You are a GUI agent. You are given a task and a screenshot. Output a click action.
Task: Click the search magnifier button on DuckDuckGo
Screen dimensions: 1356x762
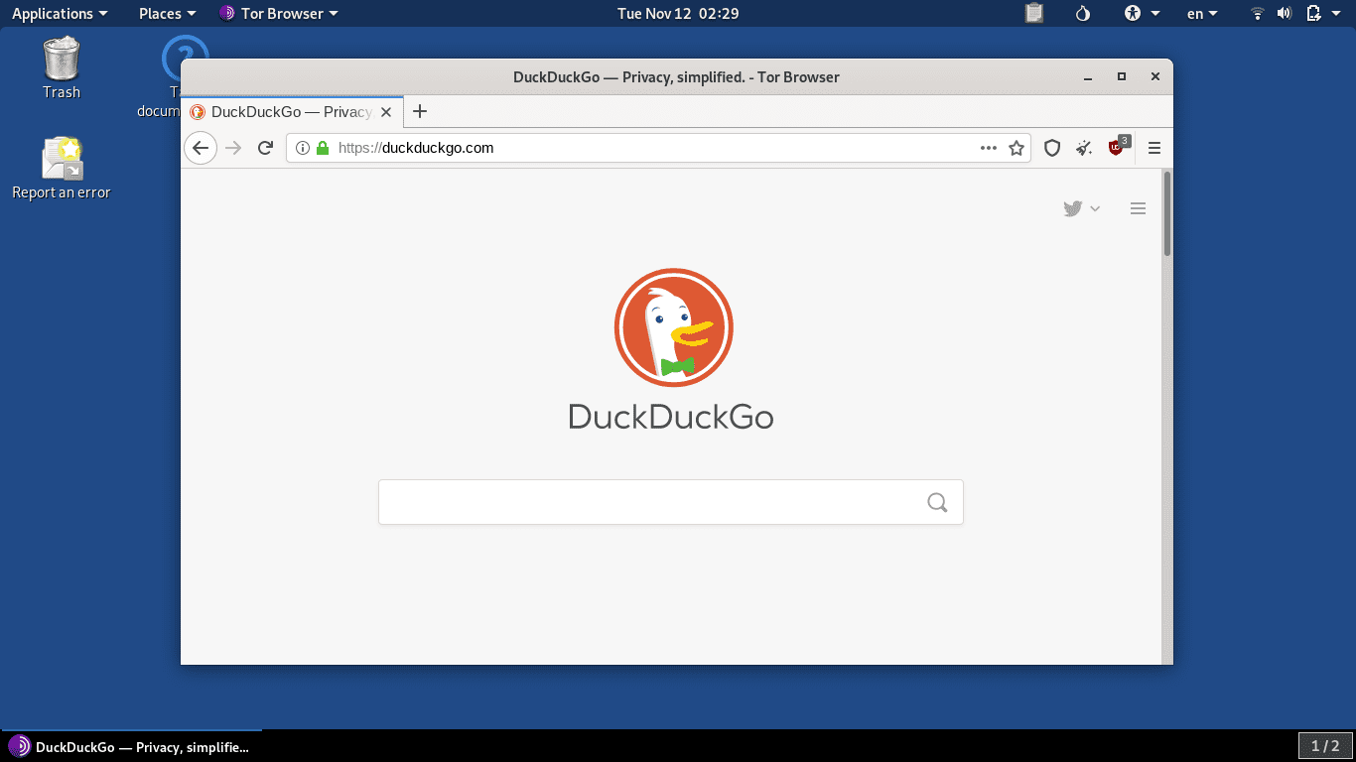(937, 502)
